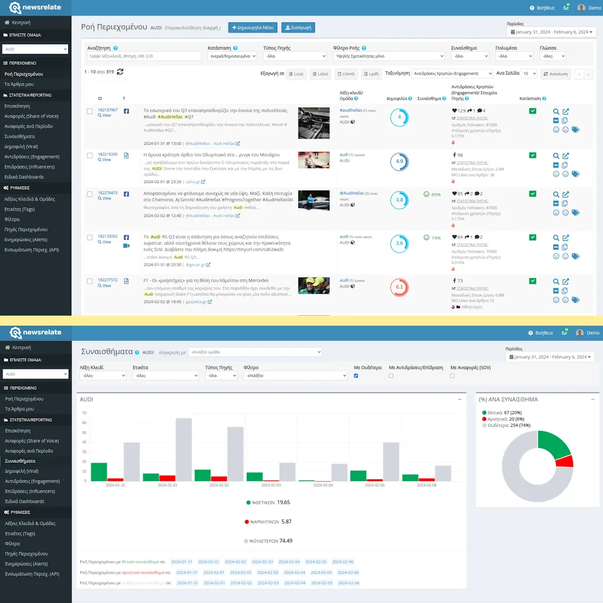Click the red Αρνητικά swatch in the donut legend
Image resolution: width=603 pixels, height=603 pixels.
click(x=484, y=419)
